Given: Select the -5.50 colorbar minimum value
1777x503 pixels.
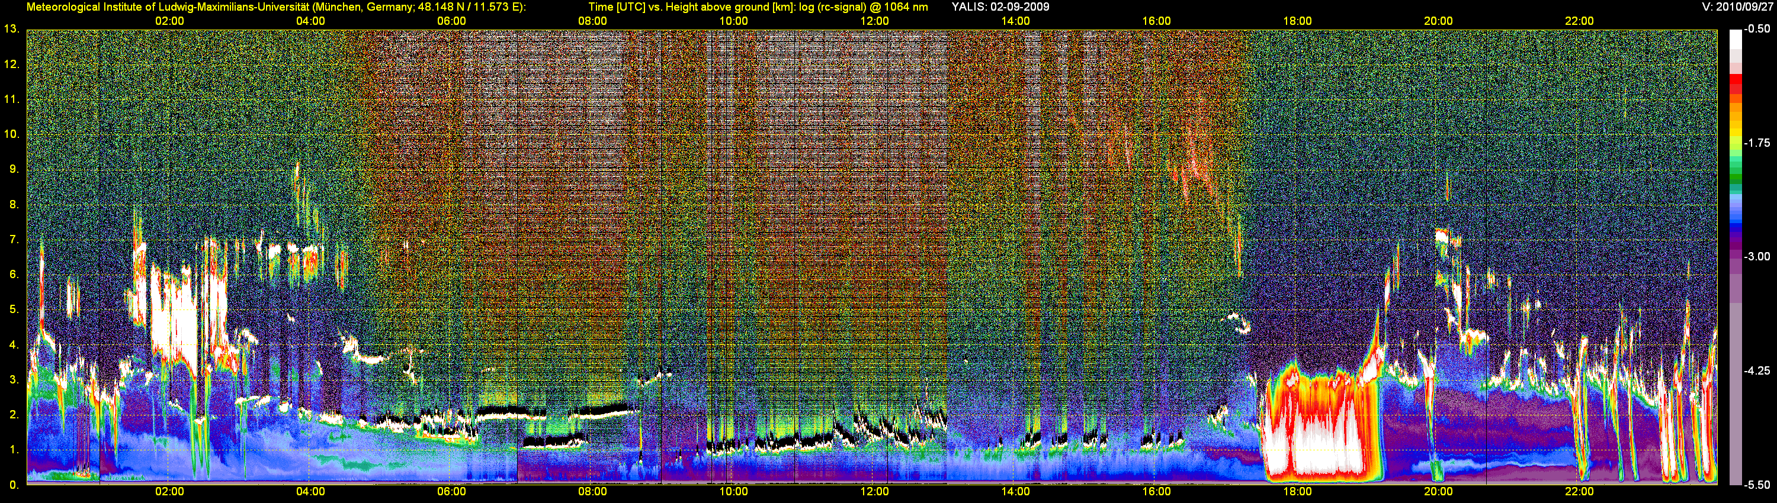Looking at the screenshot, I should click(1757, 485).
